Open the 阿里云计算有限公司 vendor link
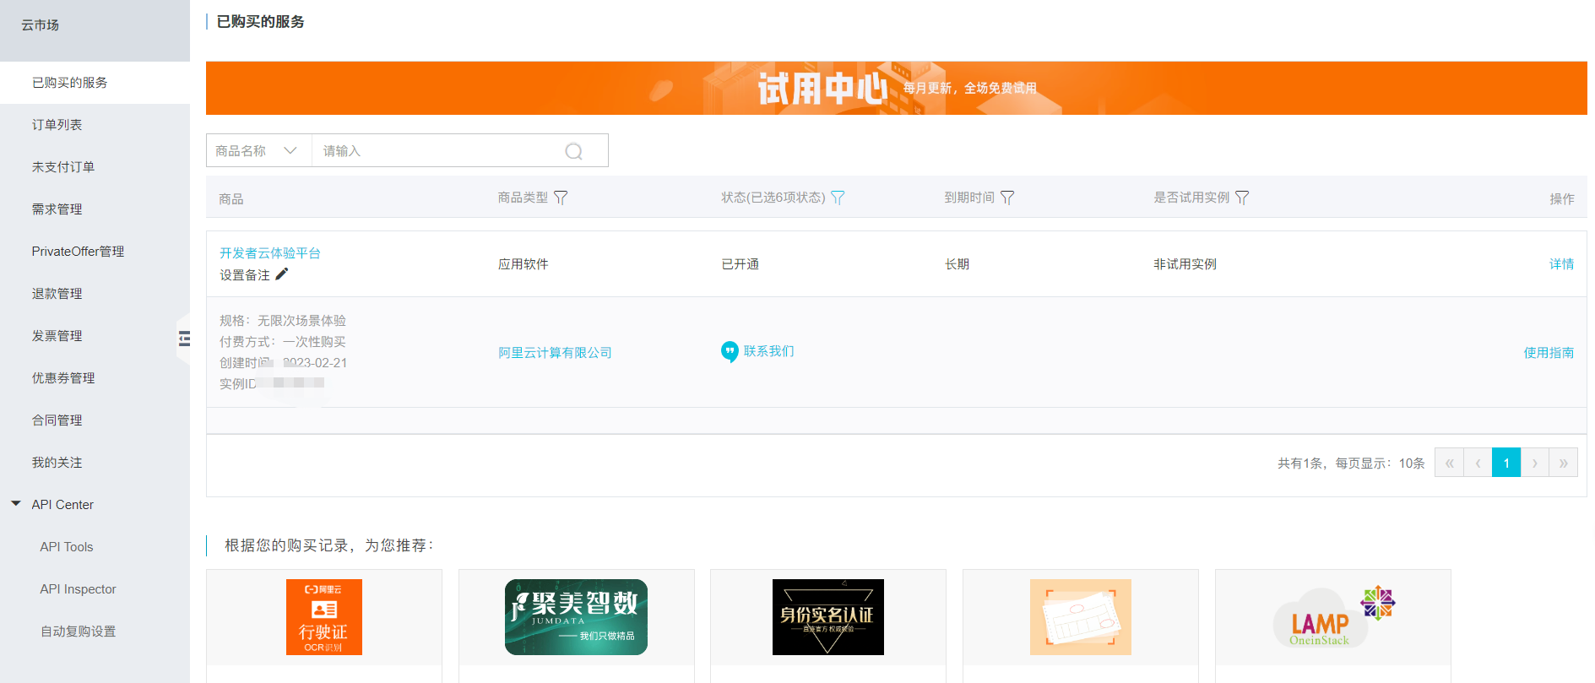 pyautogui.click(x=555, y=353)
